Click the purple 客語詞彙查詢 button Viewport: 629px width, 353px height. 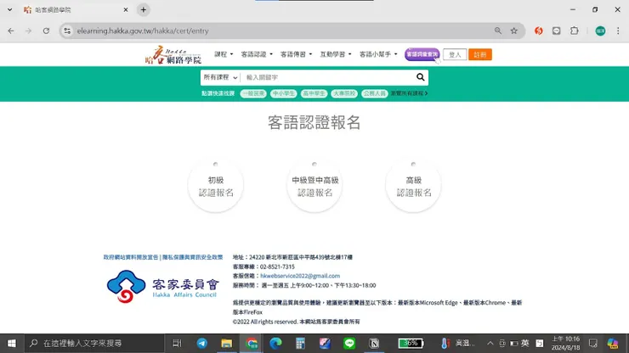tap(422, 54)
